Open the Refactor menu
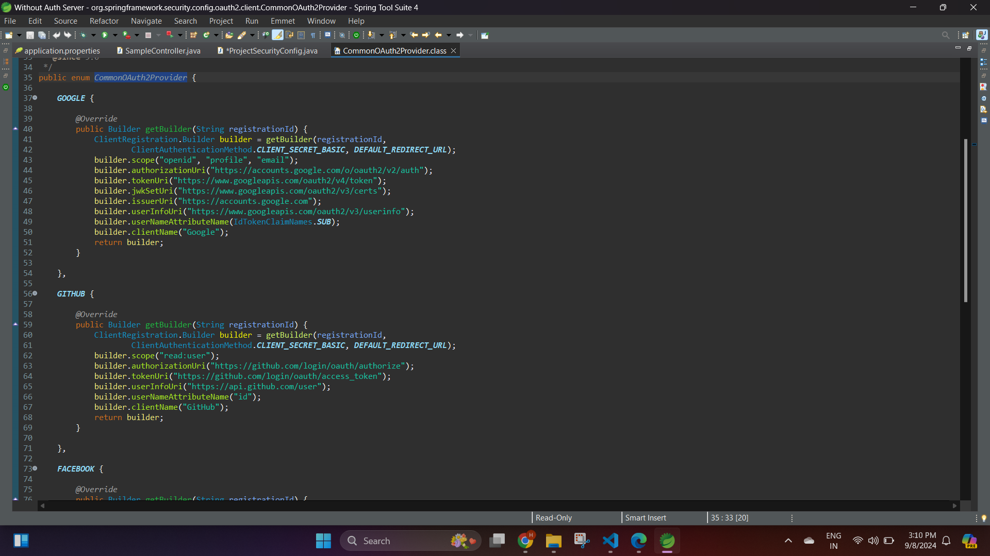 (104, 21)
